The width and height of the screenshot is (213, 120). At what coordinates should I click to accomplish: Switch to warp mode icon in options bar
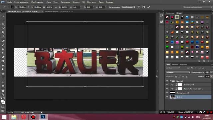click(x=138, y=7)
